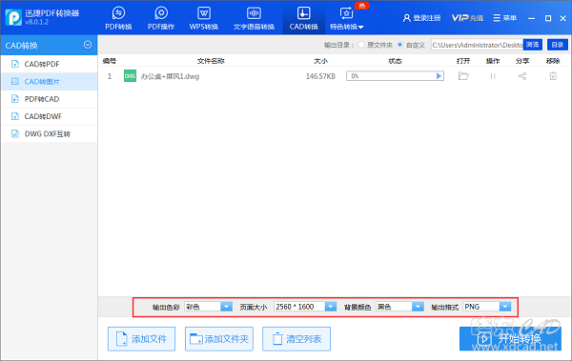
Task: Click the DWG file type icon
Action: tap(130, 76)
